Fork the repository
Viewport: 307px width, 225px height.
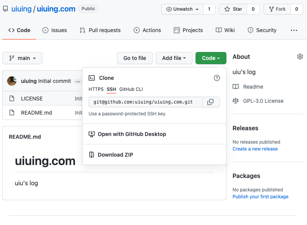pos(277,9)
